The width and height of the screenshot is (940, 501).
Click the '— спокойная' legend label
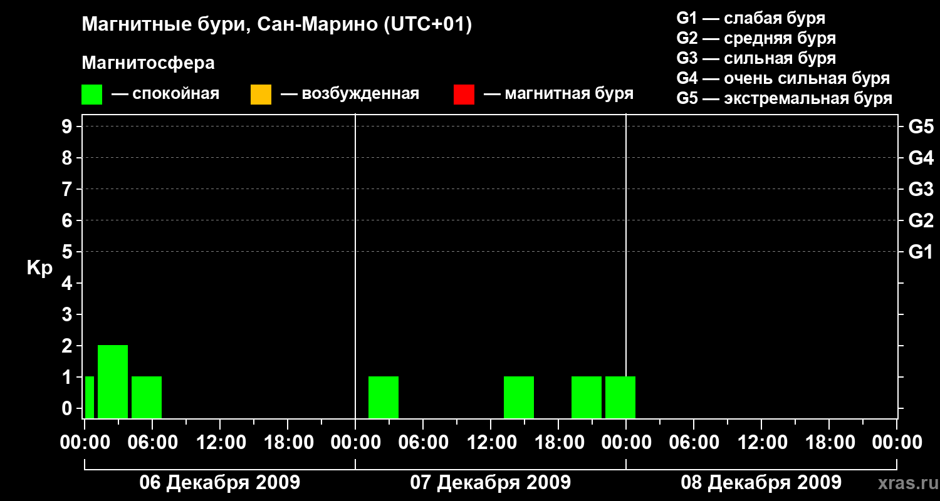165,95
